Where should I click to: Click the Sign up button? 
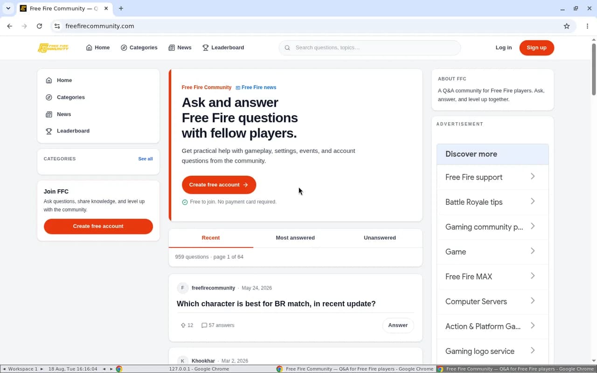click(x=536, y=48)
